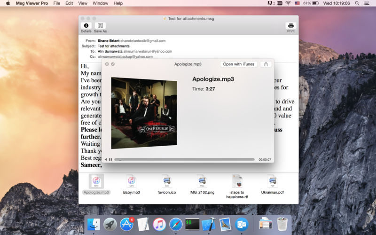The width and height of the screenshot is (376, 235).
Task: Close the Apologize.mp3 preview panel
Action: [107, 64]
